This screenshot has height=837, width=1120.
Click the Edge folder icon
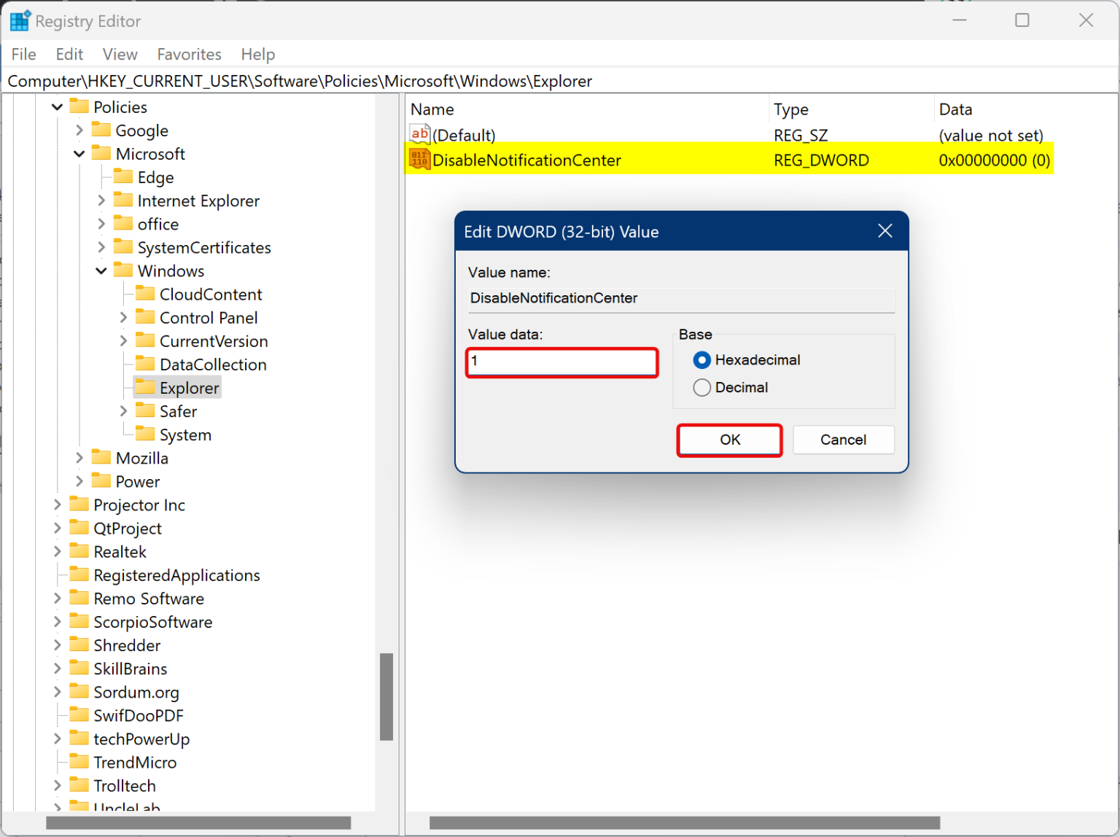(123, 176)
